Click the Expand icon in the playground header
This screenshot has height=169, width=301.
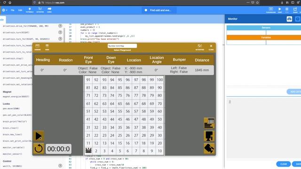[38, 47]
